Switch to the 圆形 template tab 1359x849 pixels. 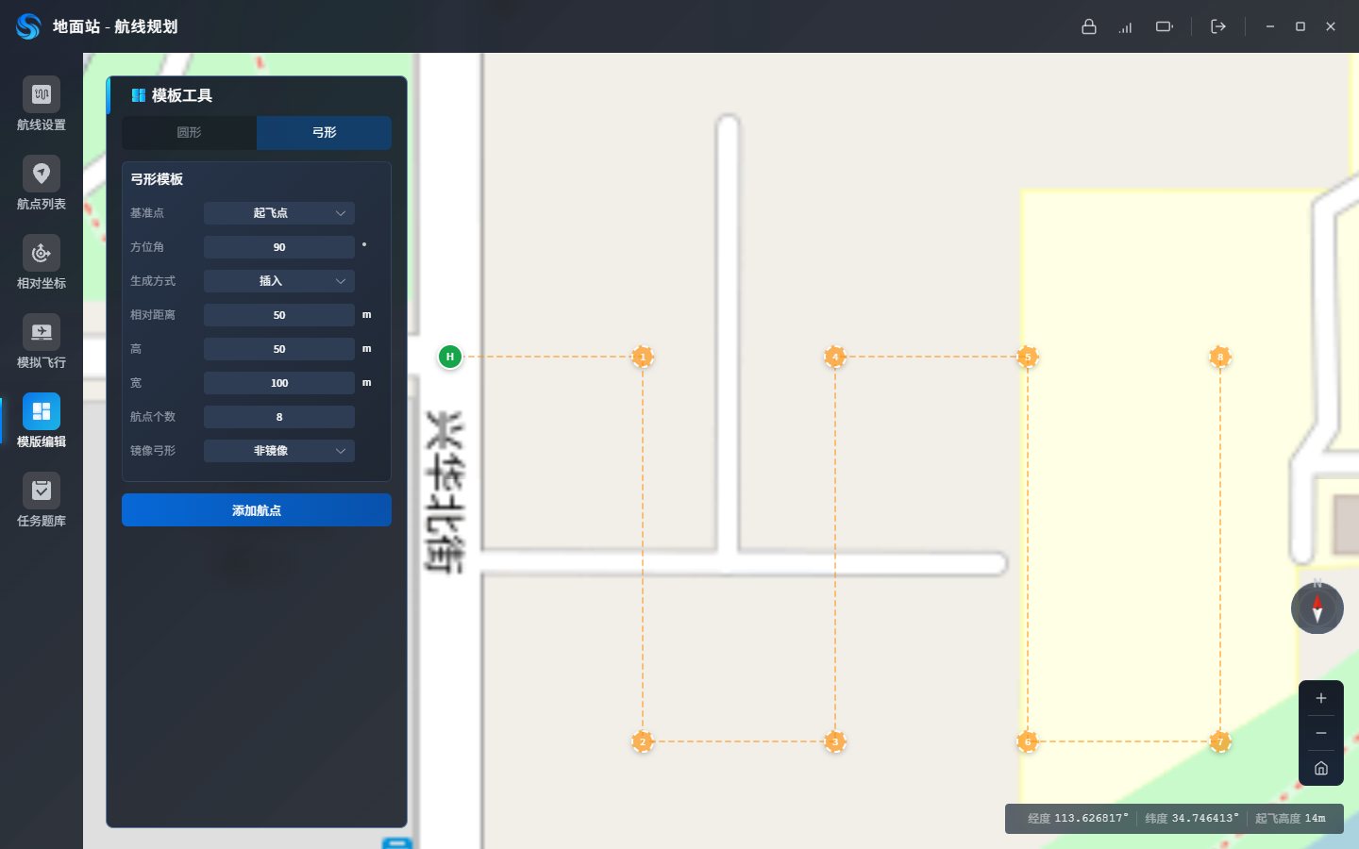(190, 133)
